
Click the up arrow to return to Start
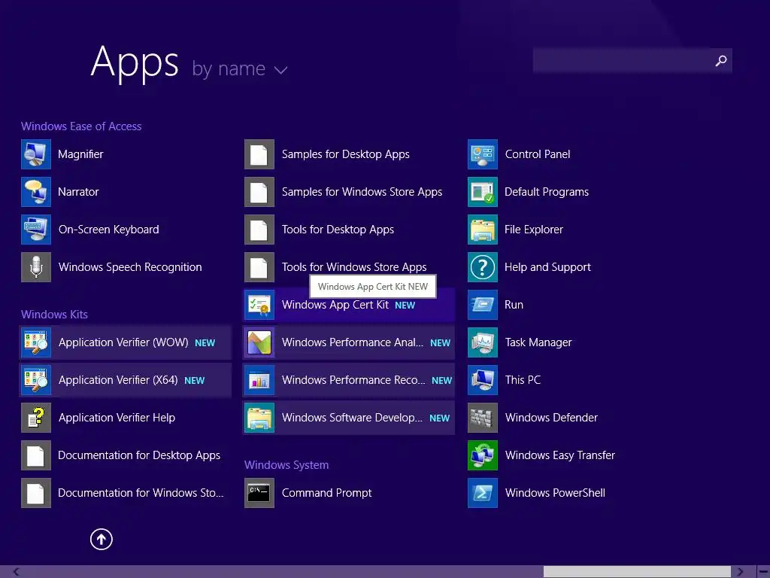tap(102, 539)
